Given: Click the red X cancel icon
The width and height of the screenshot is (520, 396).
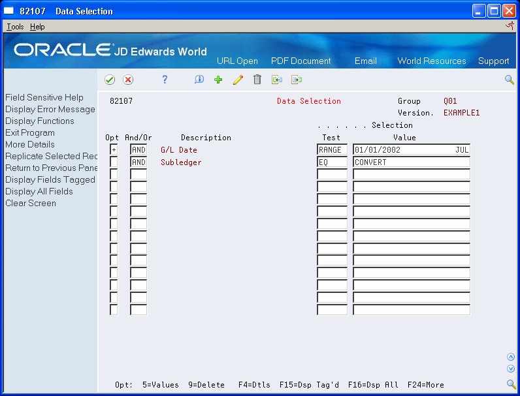Looking at the screenshot, I should click(x=128, y=80).
